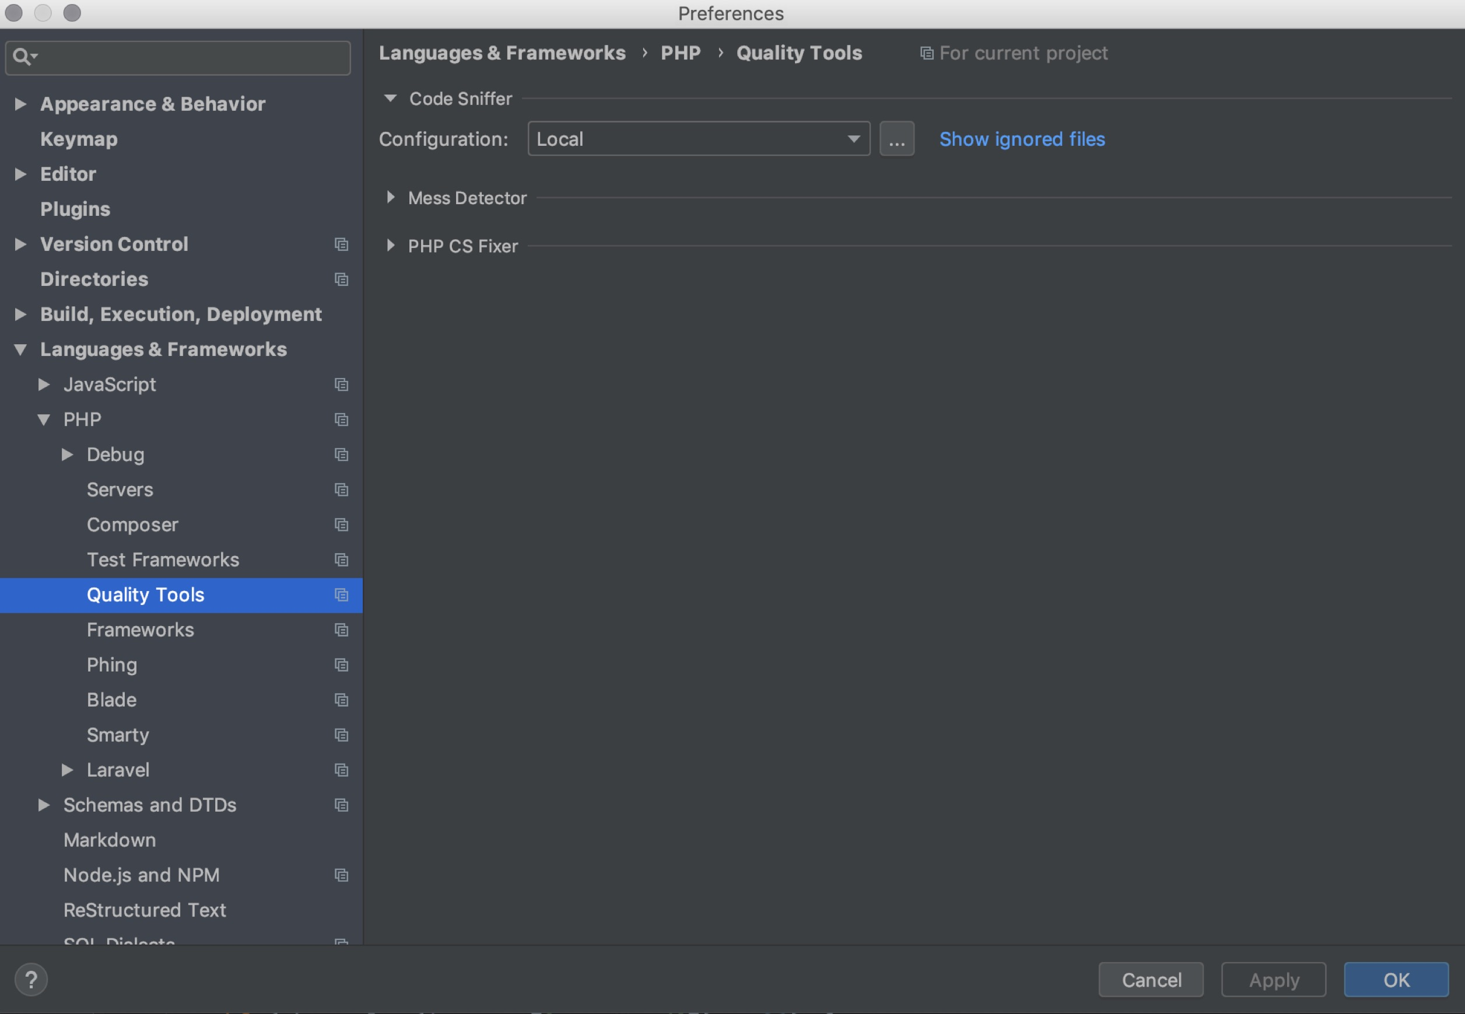Screen dimensions: 1465x1014
Task: Select Quality Tools tree item
Action: click(181, 595)
